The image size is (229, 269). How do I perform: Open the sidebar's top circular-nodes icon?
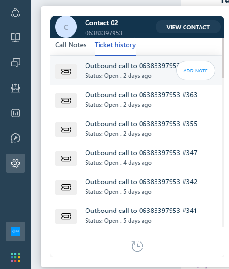[x=15, y=13]
